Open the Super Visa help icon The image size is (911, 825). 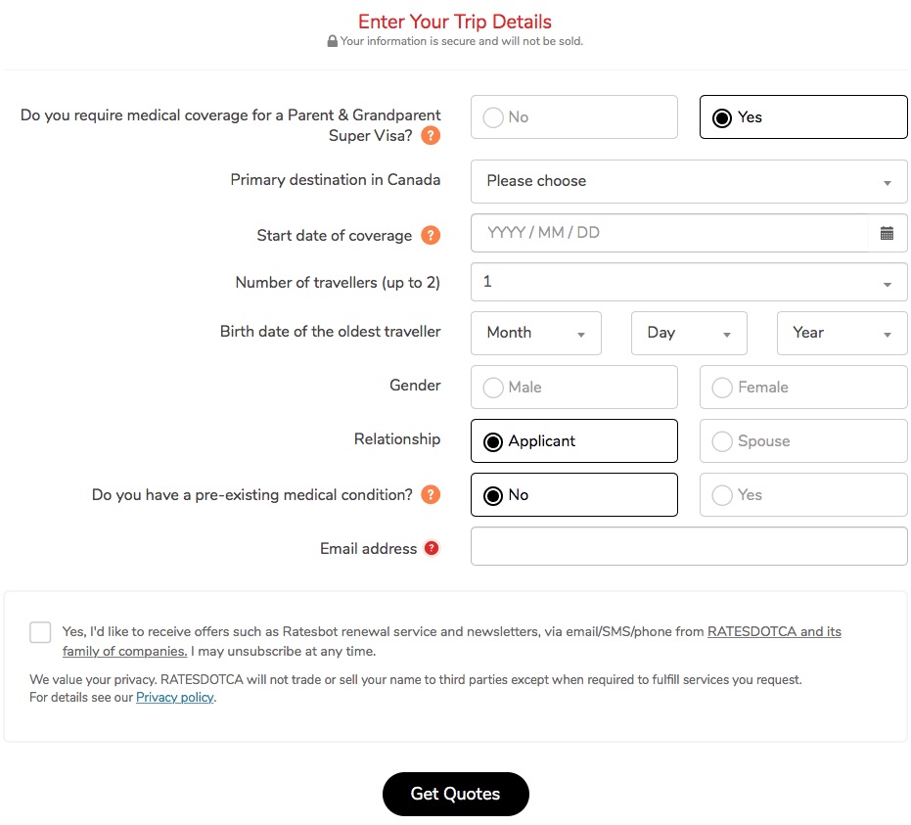click(x=430, y=135)
